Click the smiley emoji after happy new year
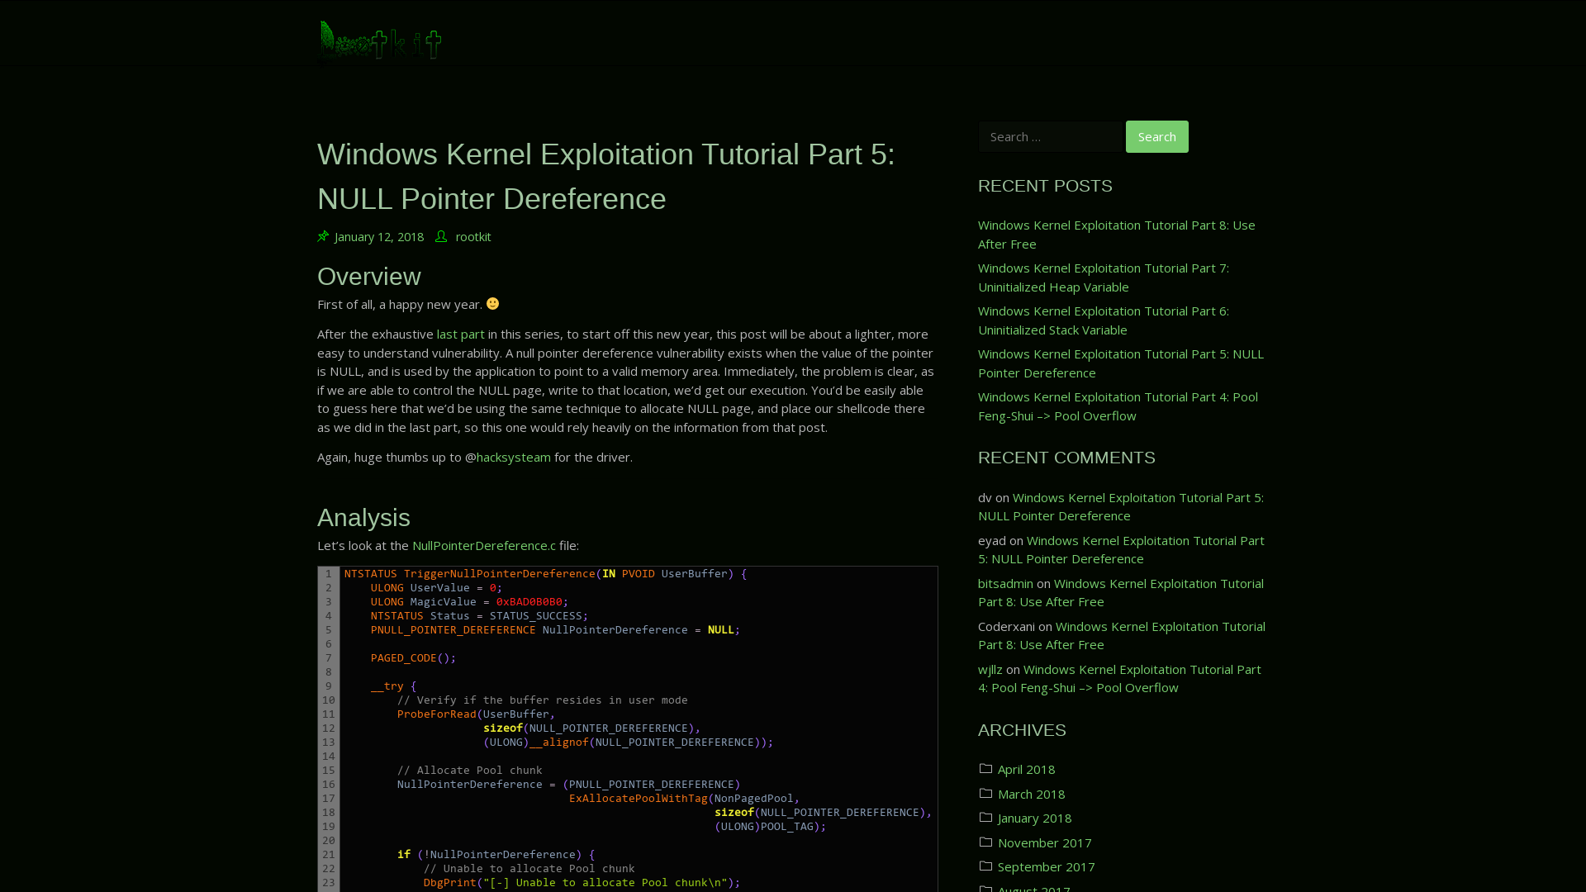The width and height of the screenshot is (1586, 892). (x=493, y=304)
